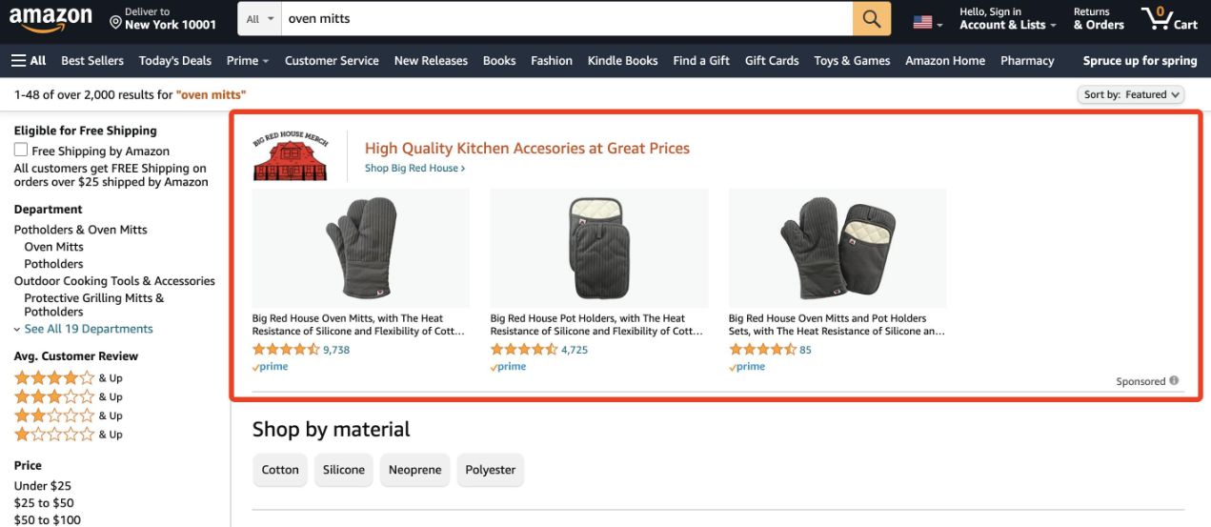The height and width of the screenshot is (527, 1211).
Task: Click the orange search magnifier button
Action: pyautogui.click(x=871, y=19)
